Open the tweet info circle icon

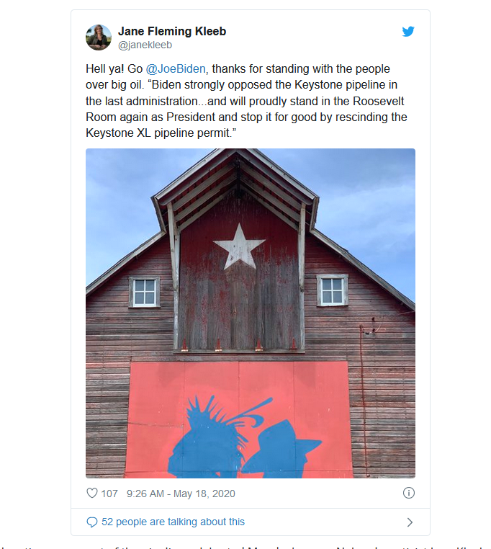point(408,494)
